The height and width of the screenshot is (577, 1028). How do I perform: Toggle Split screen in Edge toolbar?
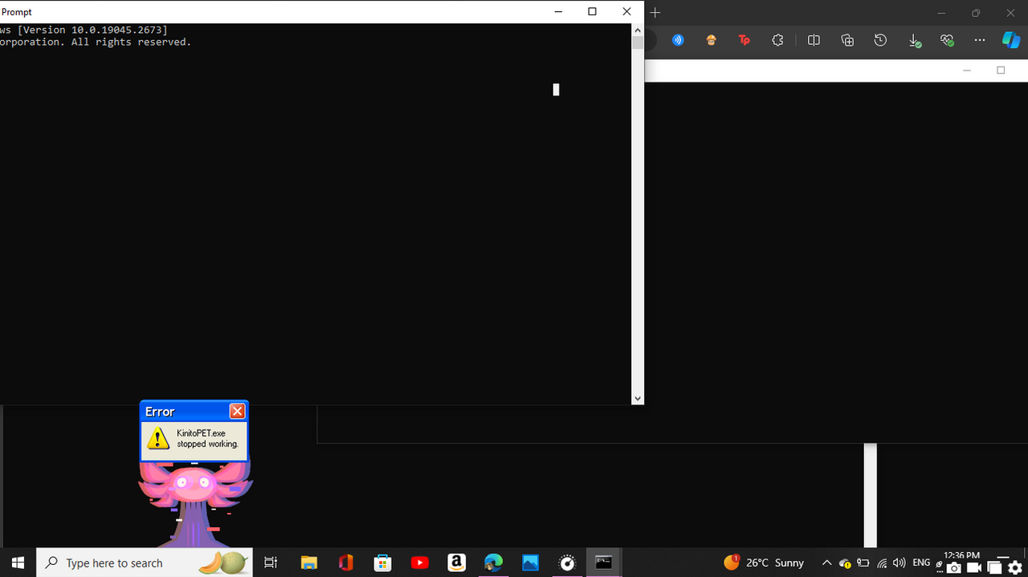tap(814, 40)
